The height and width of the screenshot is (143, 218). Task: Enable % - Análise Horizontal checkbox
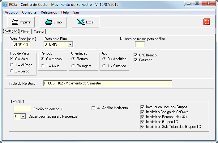pyautogui.click(x=93, y=108)
